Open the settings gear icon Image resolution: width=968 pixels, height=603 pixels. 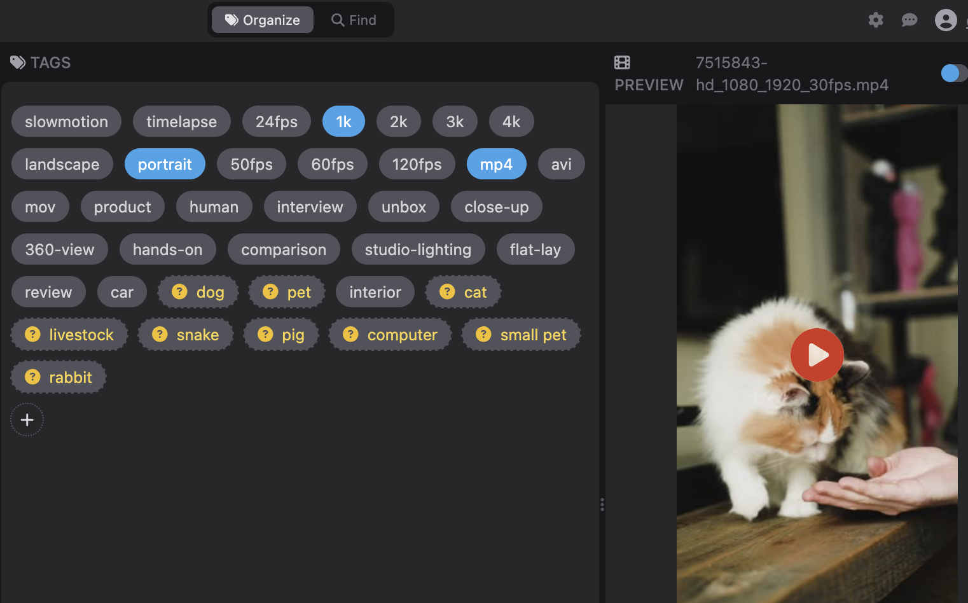click(x=876, y=20)
